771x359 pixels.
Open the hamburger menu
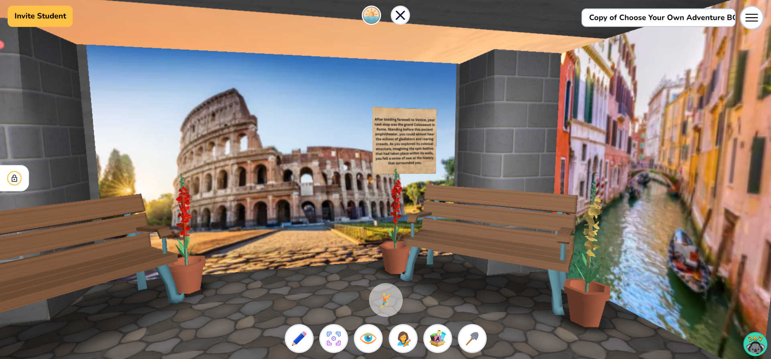click(x=751, y=18)
